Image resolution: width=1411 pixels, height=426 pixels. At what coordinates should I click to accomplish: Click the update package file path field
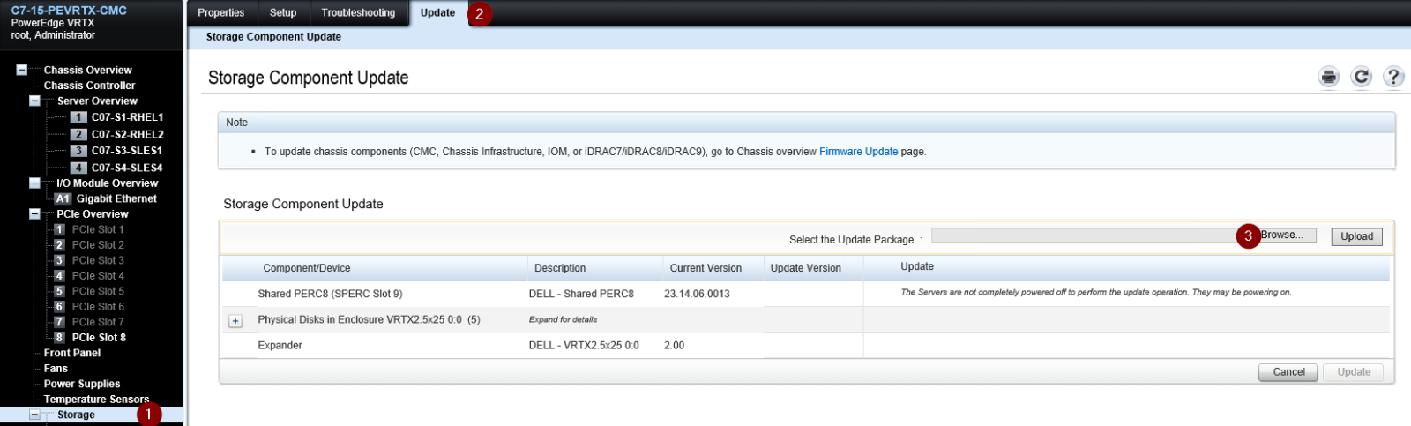pos(1085,235)
